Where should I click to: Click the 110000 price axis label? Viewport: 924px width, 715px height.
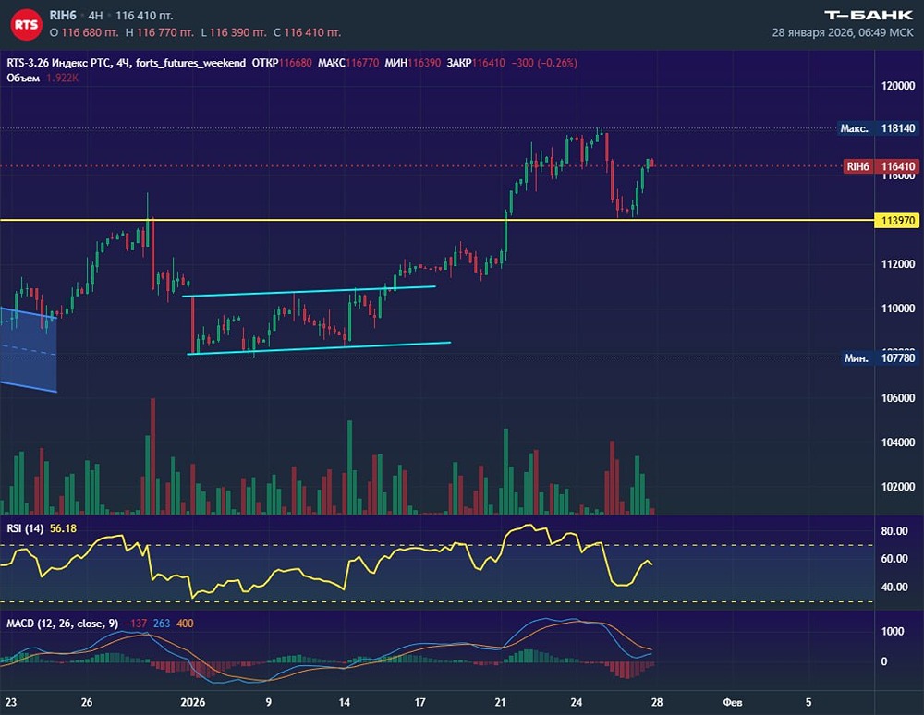(898, 309)
